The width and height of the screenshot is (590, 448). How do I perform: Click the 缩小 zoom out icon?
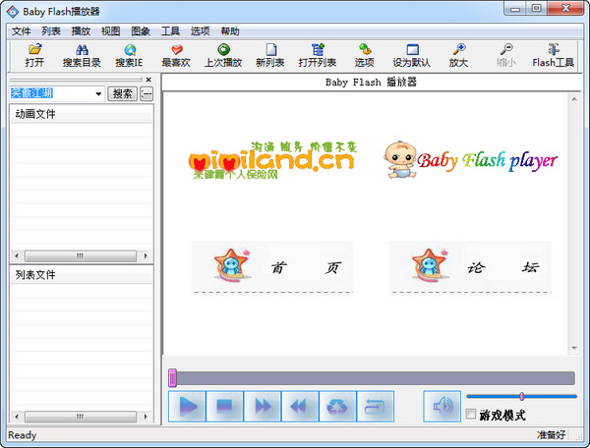[505, 56]
